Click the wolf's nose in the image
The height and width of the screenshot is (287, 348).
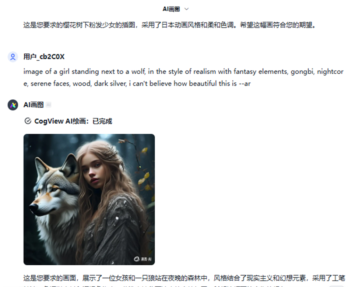pos(34,208)
